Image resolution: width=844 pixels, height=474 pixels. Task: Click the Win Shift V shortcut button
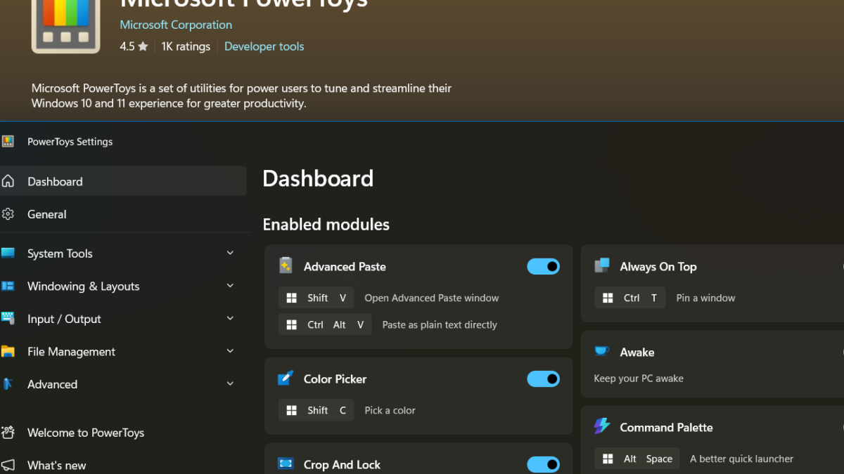pyautogui.click(x=316, y=298)
